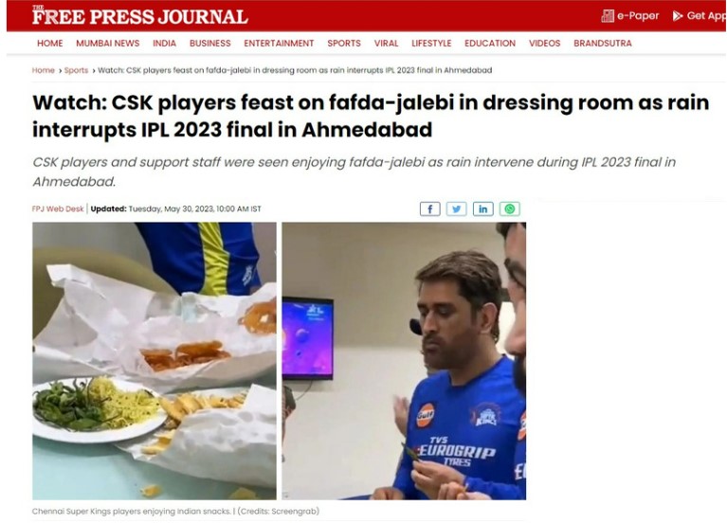
Task: Click the fafda-jalebi food photo
Action: (x=154, y=361)
